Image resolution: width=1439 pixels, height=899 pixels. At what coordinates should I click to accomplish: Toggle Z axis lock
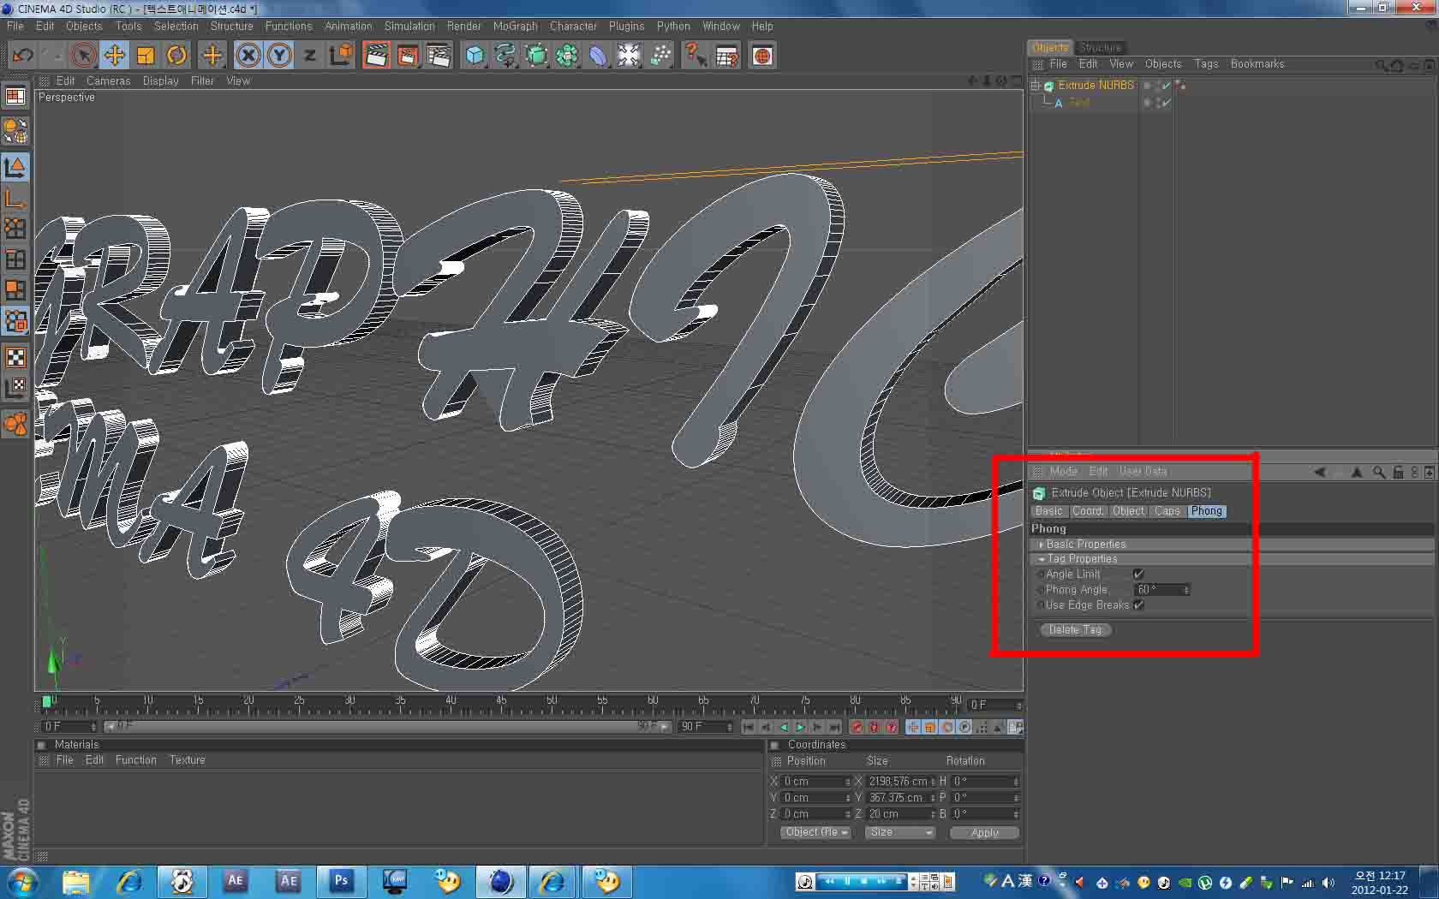(310, 56)
